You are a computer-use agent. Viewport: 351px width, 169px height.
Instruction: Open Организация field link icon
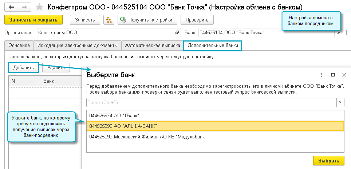point(177,33)
